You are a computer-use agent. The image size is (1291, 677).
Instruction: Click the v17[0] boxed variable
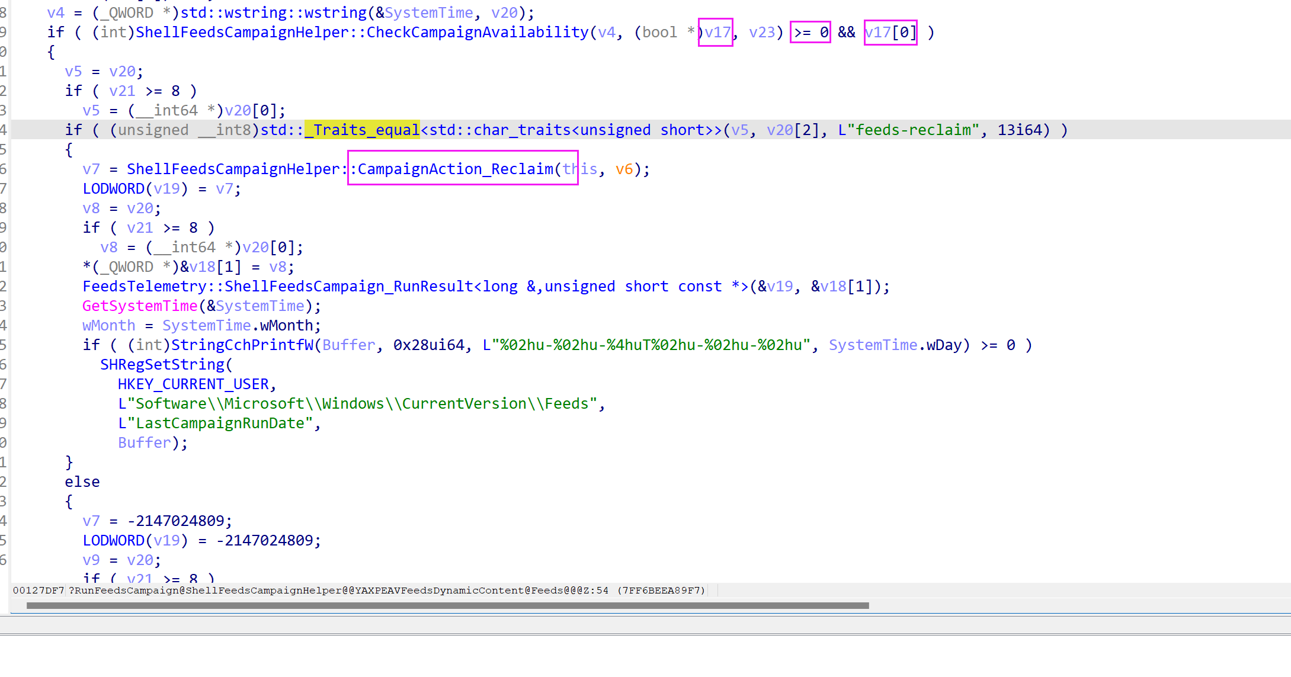coord(890,32)
